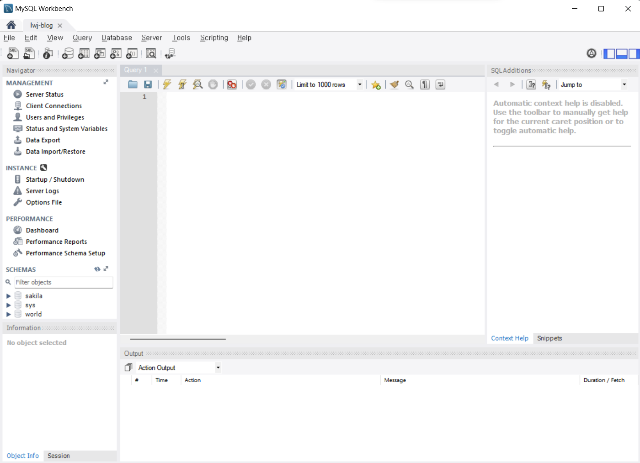
Task: Create a new table icon
Action: click(84, 53)
